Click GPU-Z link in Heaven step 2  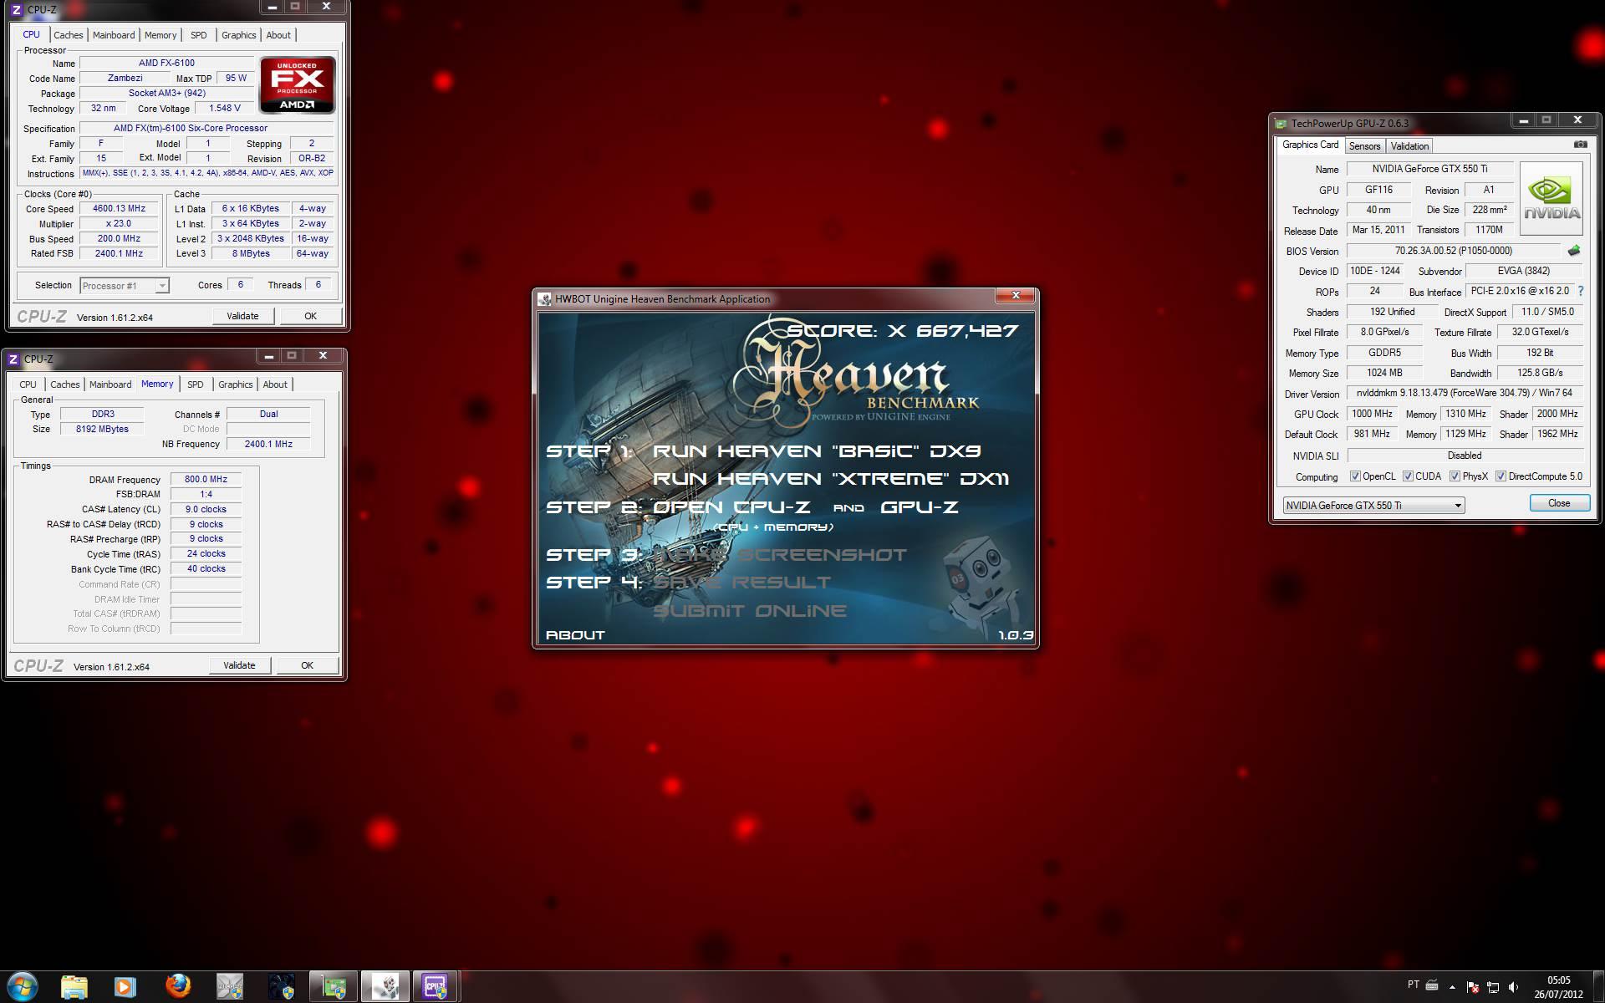[920, 507]
